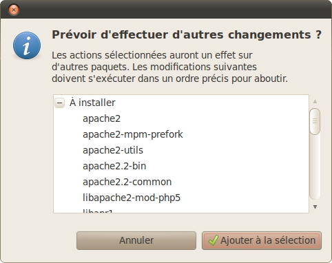The image size is (332, 263).
Task: Close the dialog with the orange X
Action: pos(14,10)
